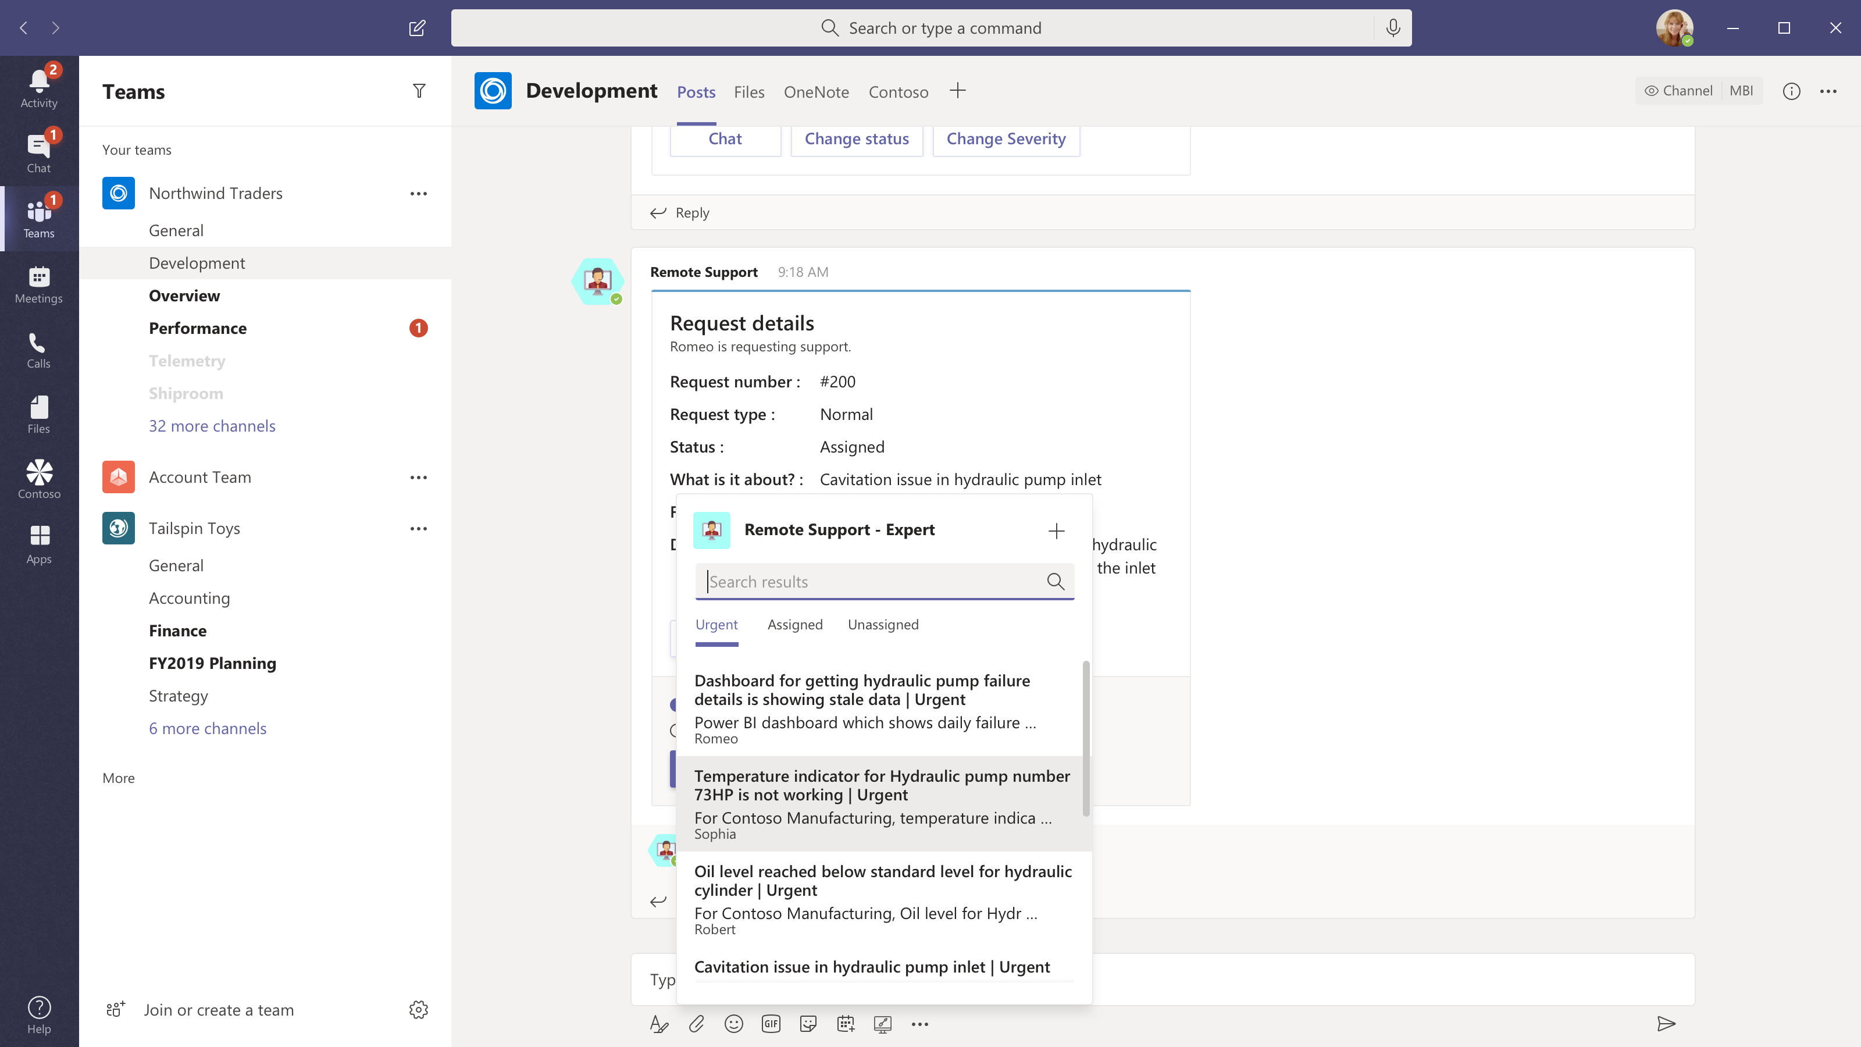Viewport: 1861px width, 1047px height.
Task: Toggle the Channel visibility eye button
Action: coord(1678,91)
